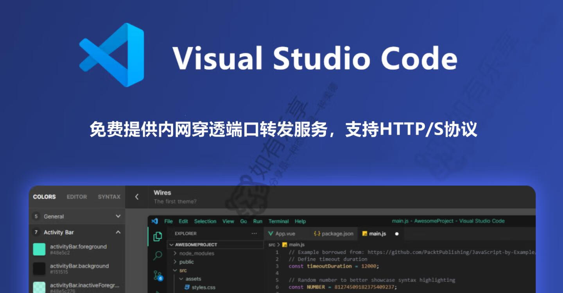563x293 pixels.
Task: Click the '// Random number' comment line
Action: (x=372, y=280)
